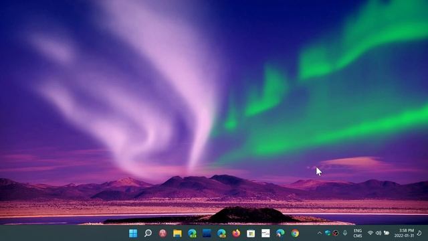Image resolution: width=428 pixels, height=241 pixels.
Task: Open File Explorer from the taskbar
Action: coord(177,233)
